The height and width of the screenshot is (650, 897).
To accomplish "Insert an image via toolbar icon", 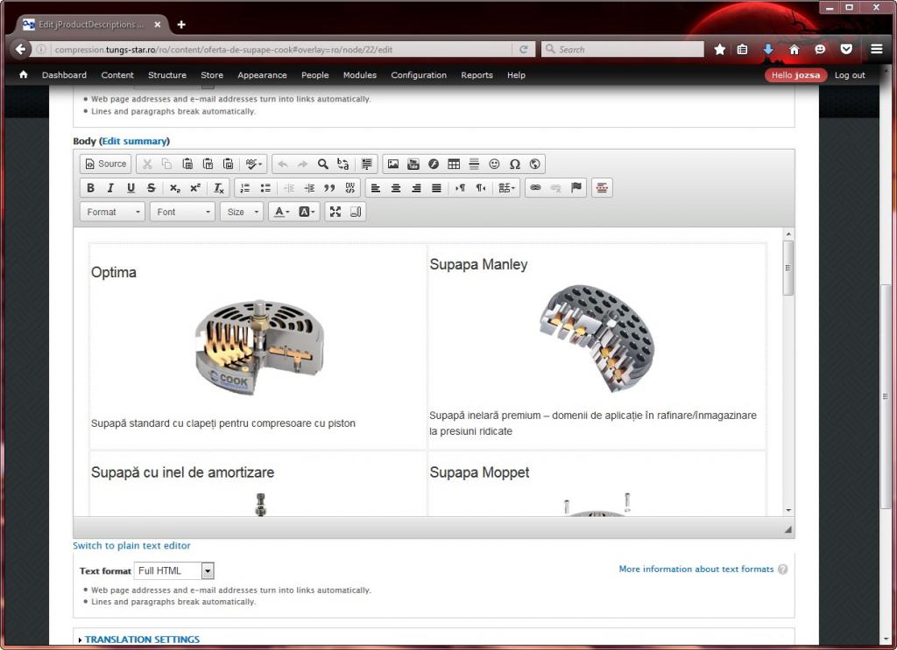I will (392, 164).
